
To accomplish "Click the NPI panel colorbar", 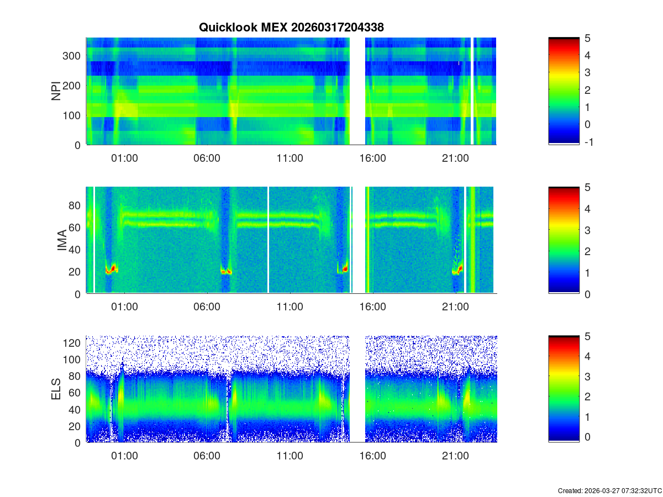I will tap(564, 91).
